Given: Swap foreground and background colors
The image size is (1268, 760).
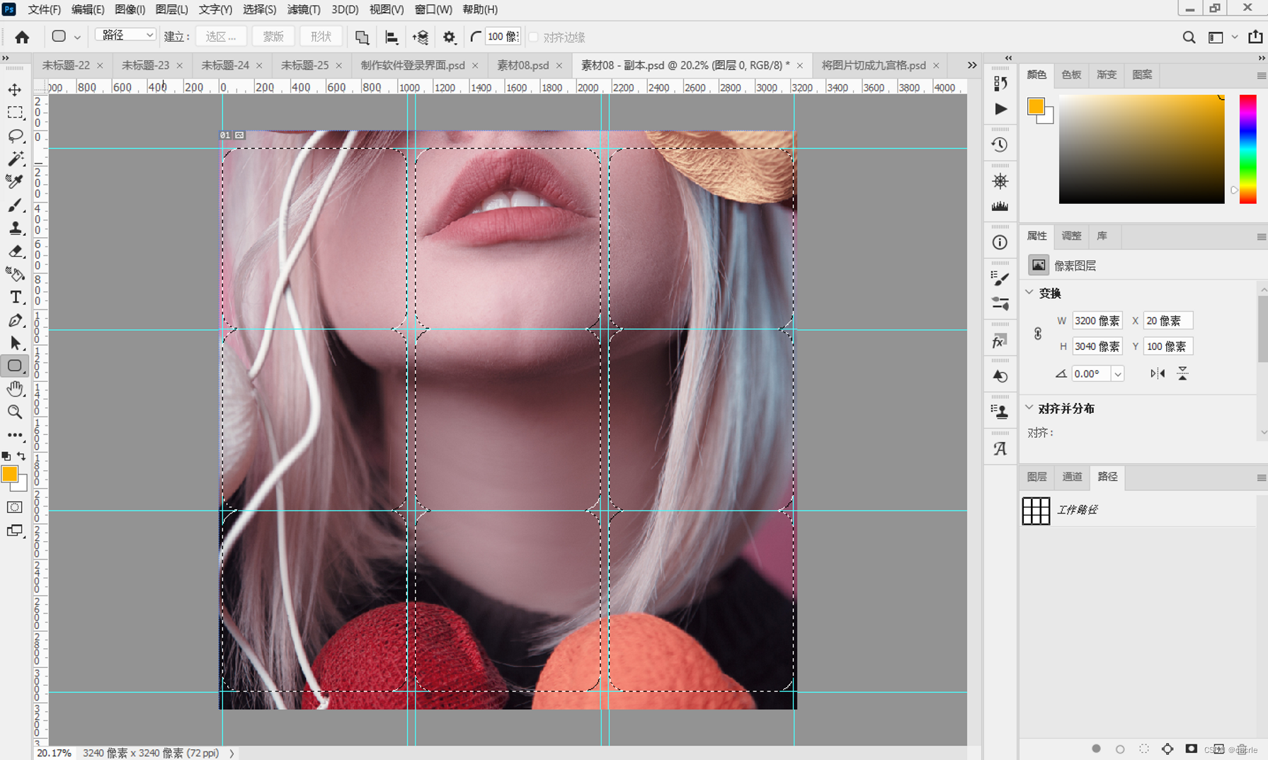Looking at the screenshot, I should tap(22, 456).
